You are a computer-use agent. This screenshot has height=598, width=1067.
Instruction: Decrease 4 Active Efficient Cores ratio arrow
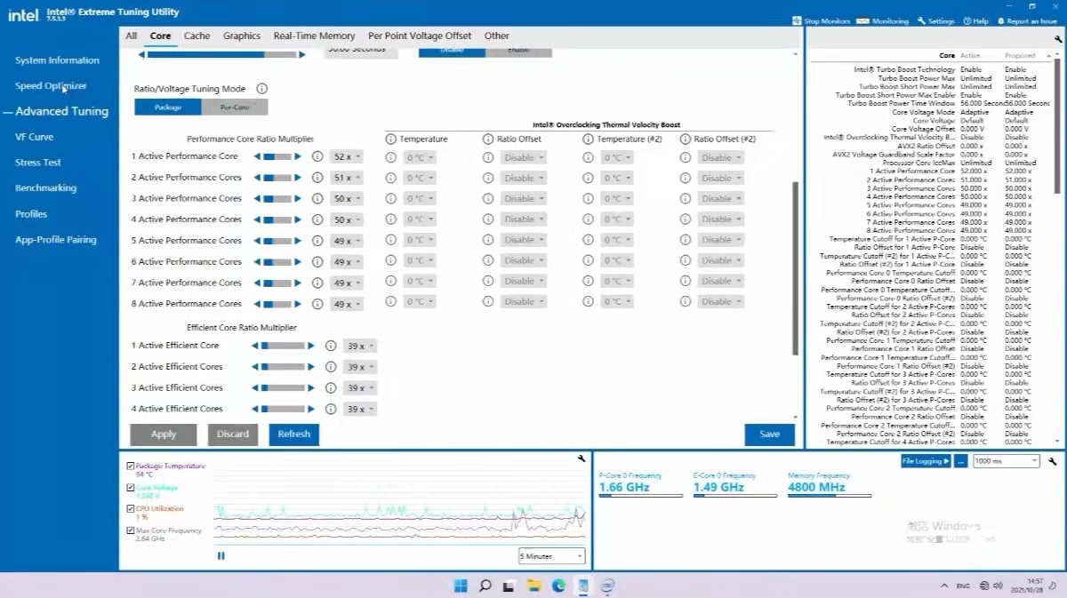pyautogui.click(x=254, y=409)
